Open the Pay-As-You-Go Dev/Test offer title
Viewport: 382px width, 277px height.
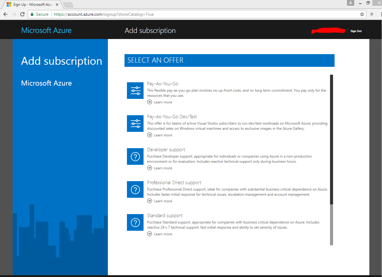(x=172, y=117)
